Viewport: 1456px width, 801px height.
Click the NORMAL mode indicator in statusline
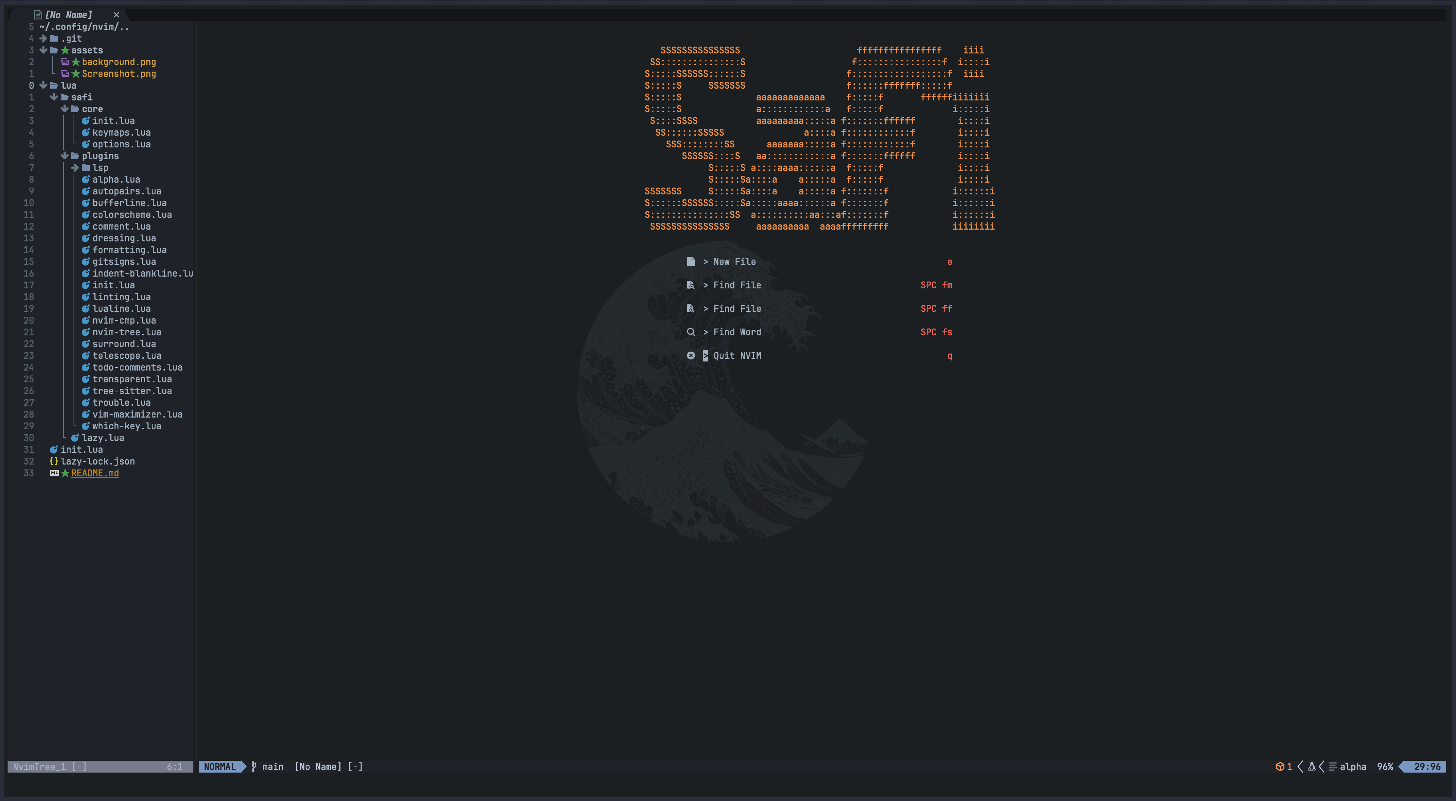(220, 767)
